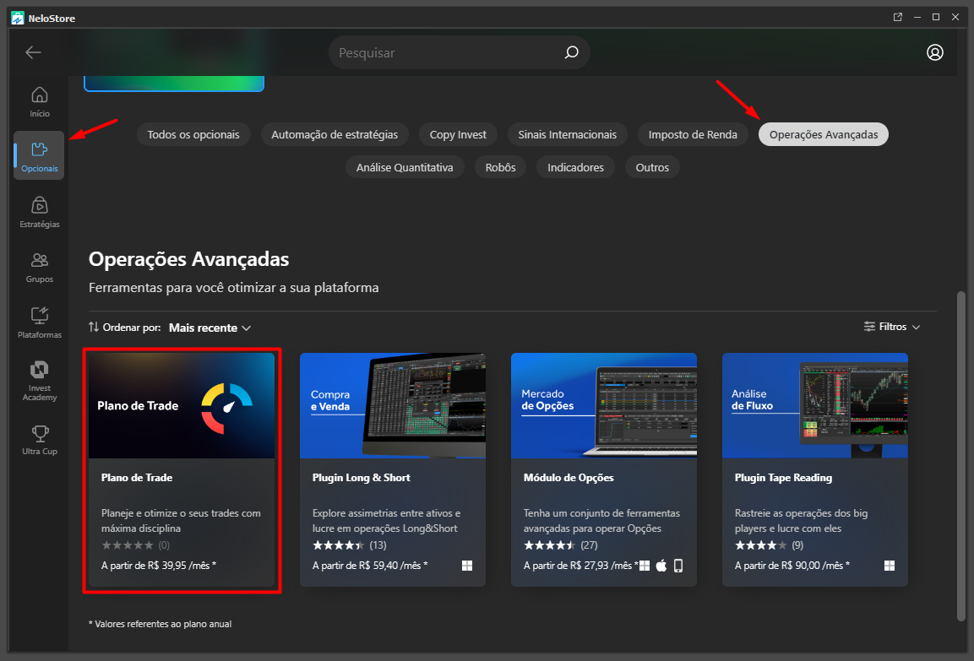Select the Opcionais sidebar item
The image size is (974, 661).
tap(39, 155)
